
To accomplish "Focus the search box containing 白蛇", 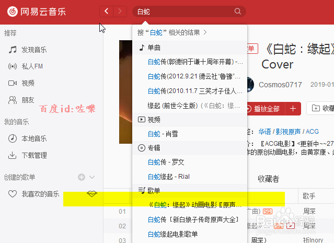I will (x=189, y=11).
